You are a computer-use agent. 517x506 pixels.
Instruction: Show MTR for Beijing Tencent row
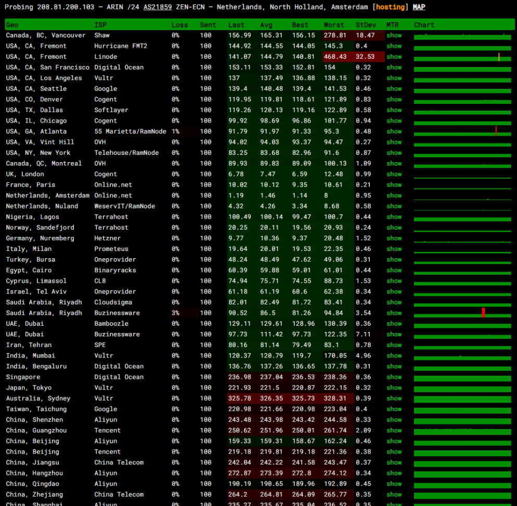coord(394,451)
